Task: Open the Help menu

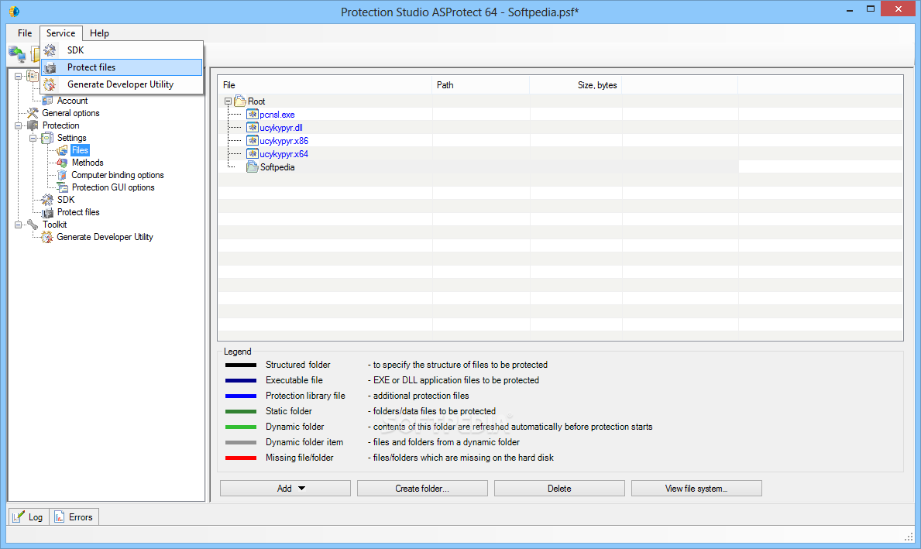Action: point(99,33)
